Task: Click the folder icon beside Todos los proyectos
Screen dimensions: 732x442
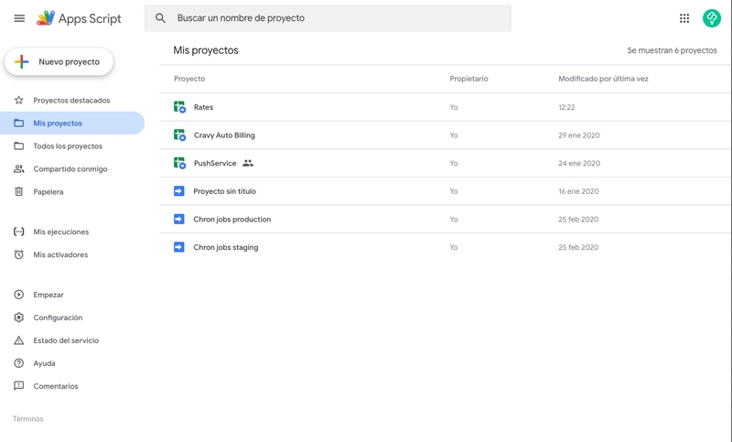Action: tap(18, 146)
